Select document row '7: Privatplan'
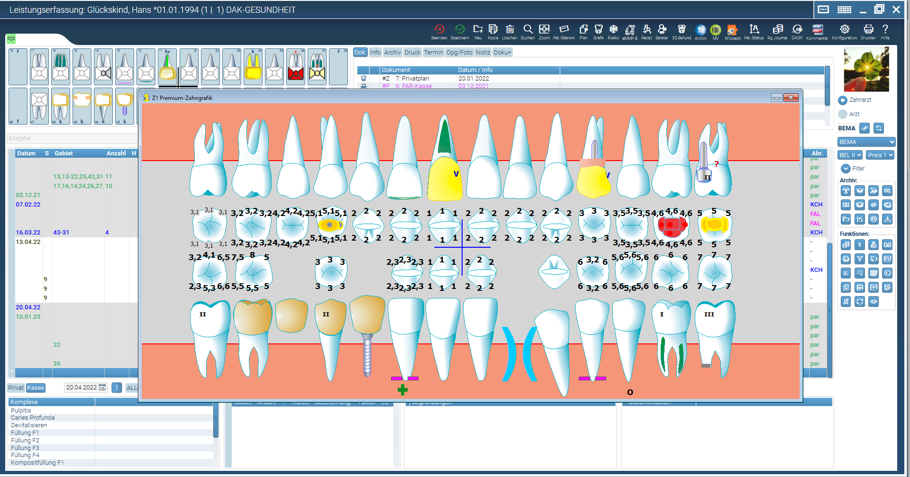 tap(591, 79)
